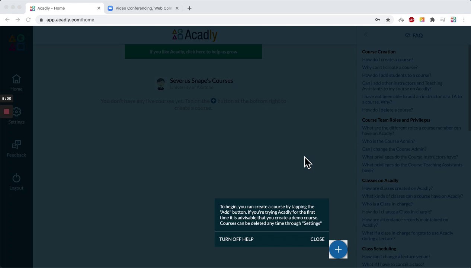Open FAQ 'How do I create a course?'
The width and height of the screenshot is (471, 268).
(387, 60)
